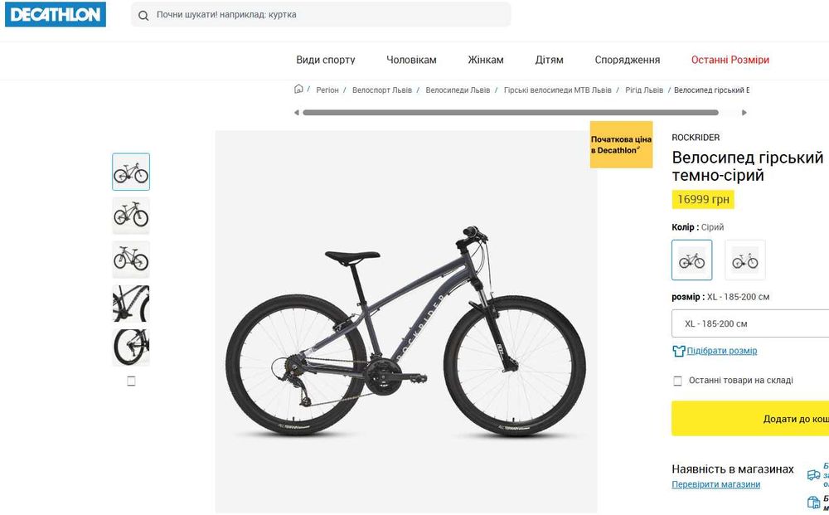This screenshot has width=829, height=515.
Task: Open the Останні Розміри section
Action: pyautogui.click(x=730, y=60)
